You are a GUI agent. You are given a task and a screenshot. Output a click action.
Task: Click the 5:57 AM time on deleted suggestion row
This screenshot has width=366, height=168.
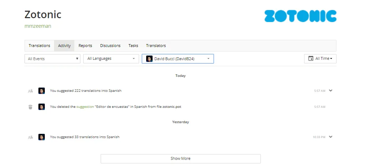[320, 107]
